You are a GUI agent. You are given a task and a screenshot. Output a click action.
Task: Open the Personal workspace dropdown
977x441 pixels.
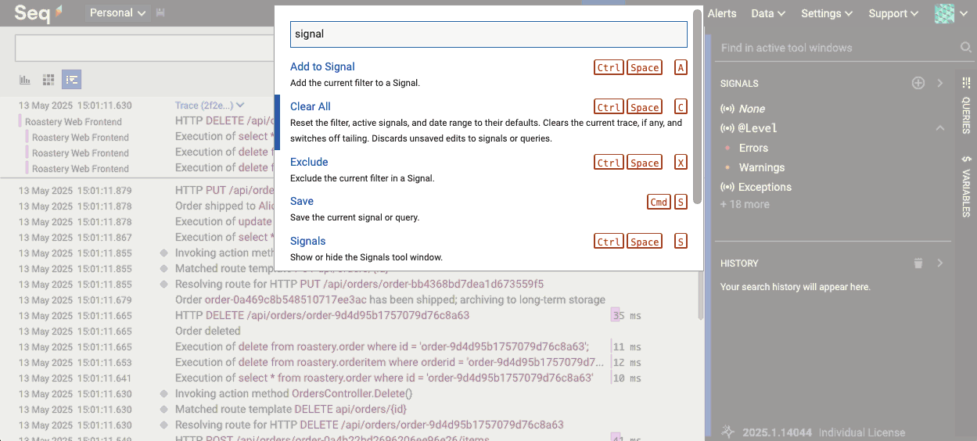(117, 13)
